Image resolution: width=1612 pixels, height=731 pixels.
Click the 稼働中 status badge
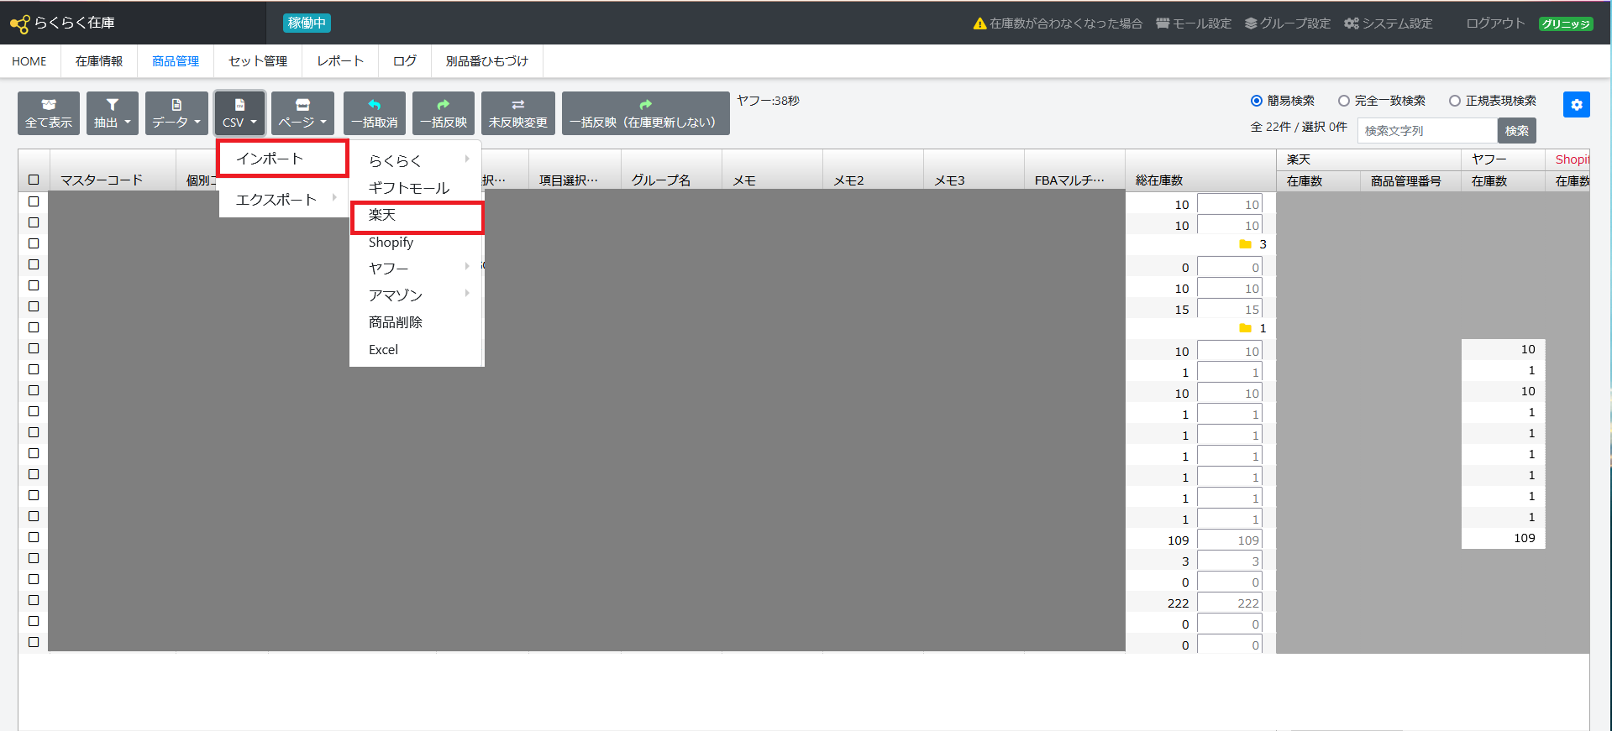pos(307,23)
